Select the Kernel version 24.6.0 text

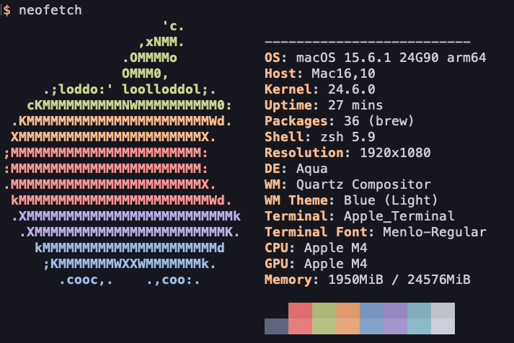[x=350, y=89]
